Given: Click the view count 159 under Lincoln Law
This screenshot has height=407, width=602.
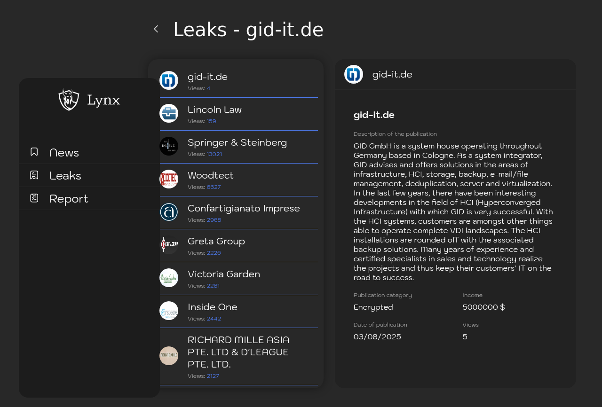Looking at the screenshot, I should pos(212,121).
